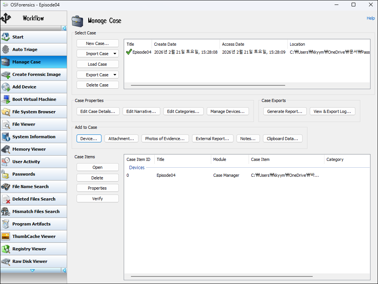378x284 pixels.
Task: Click Clipboard Data... button
Action: coord(283,139)
